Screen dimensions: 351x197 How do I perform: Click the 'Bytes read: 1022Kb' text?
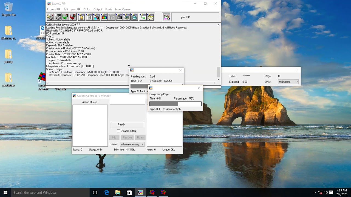pos(161,81)
